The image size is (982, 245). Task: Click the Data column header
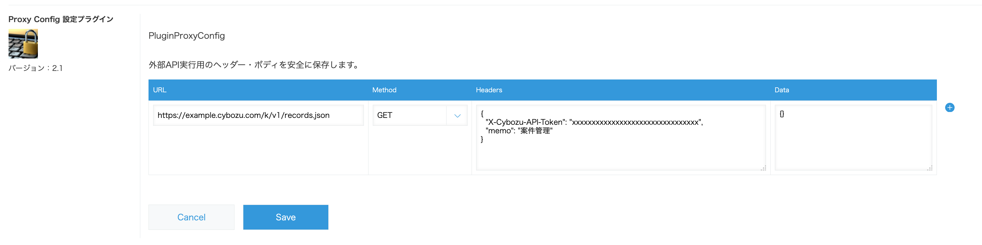coord(781,90)
